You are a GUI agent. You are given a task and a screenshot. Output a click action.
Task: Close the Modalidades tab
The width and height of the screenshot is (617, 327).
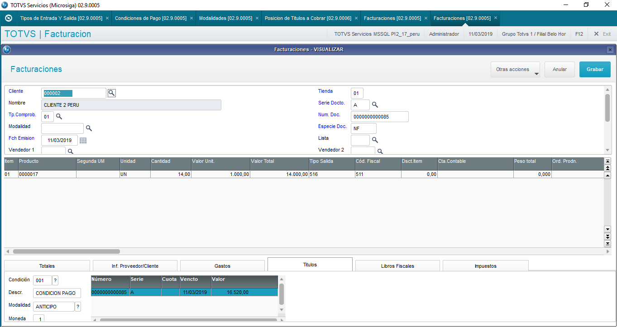point(257,18)
